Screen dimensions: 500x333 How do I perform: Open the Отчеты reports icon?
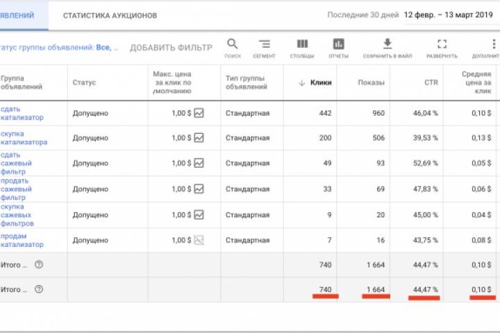338,44
